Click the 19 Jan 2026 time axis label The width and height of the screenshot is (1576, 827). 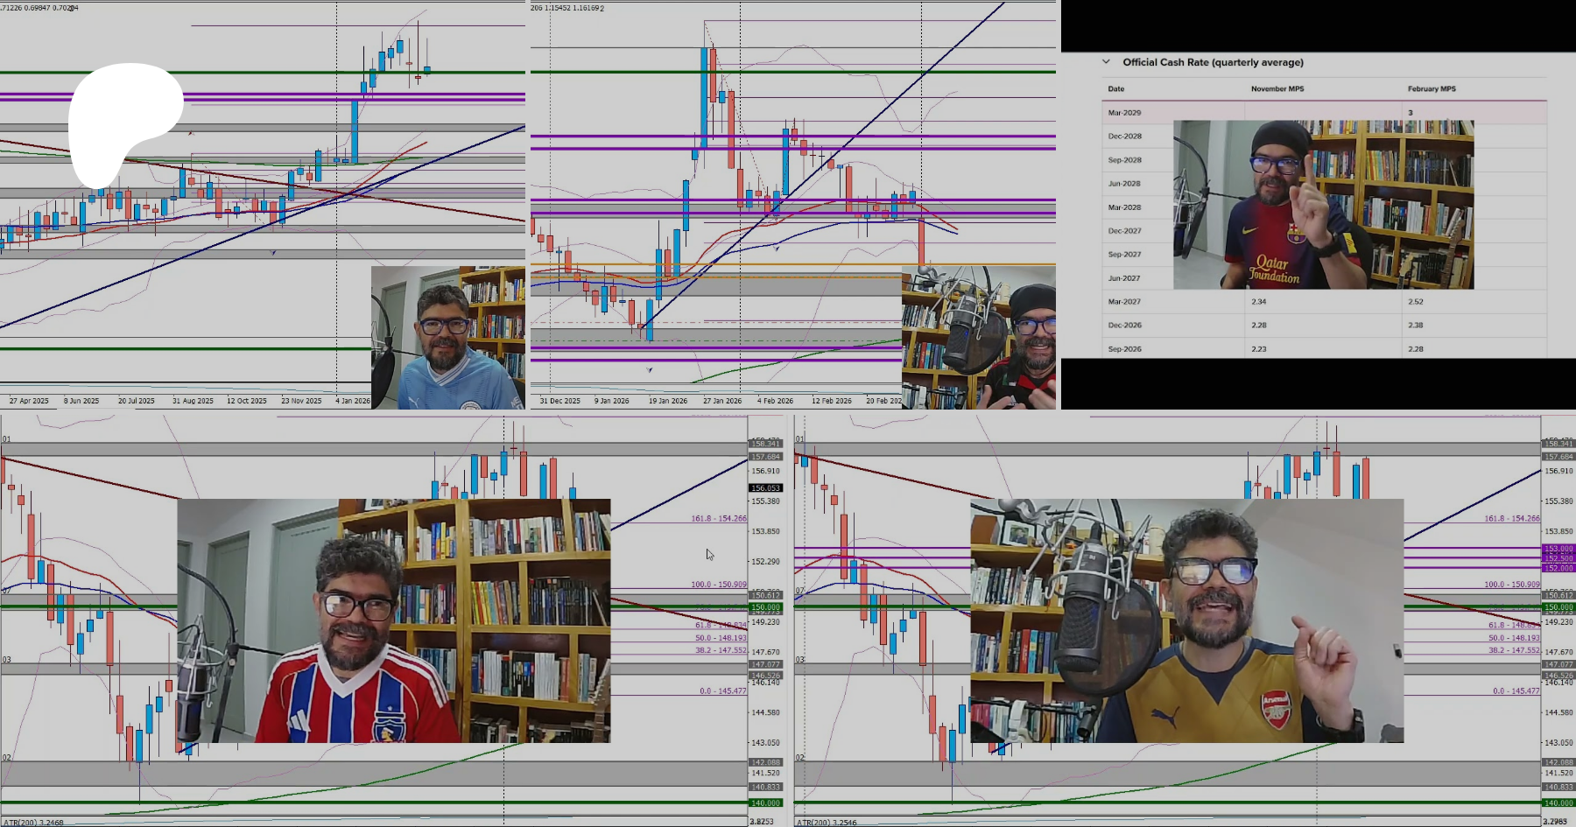coord(668,401)
